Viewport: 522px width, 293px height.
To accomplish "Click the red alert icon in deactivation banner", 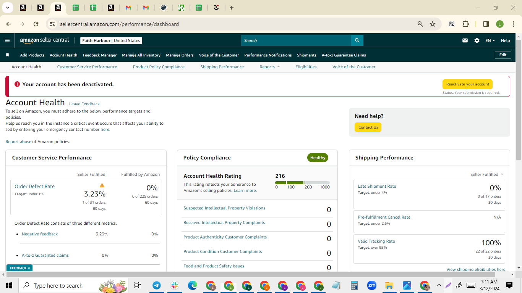I will coord(17,84).
